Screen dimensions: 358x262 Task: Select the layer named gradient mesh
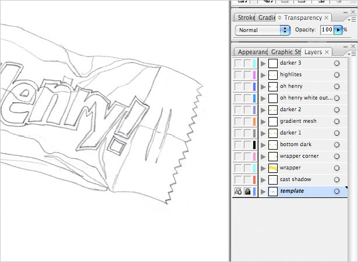298,121
